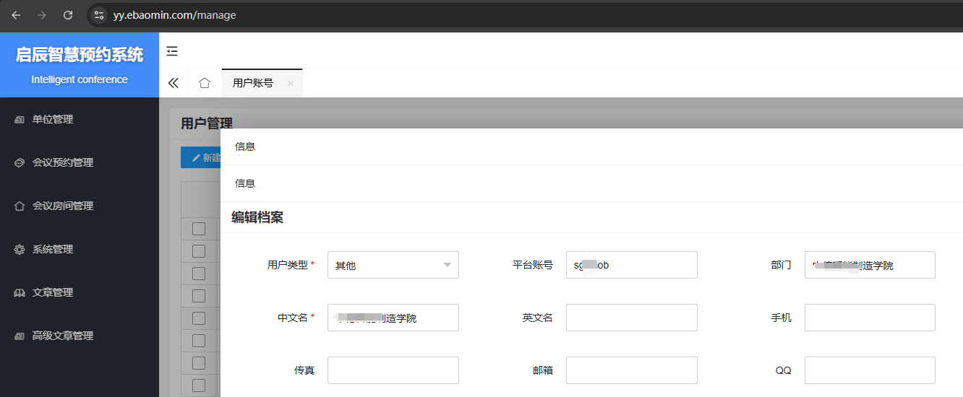Close the 用户账号 tab
The height and width of the screenshot is (397, 963).
pyautogui.click(x=291, y=84)
